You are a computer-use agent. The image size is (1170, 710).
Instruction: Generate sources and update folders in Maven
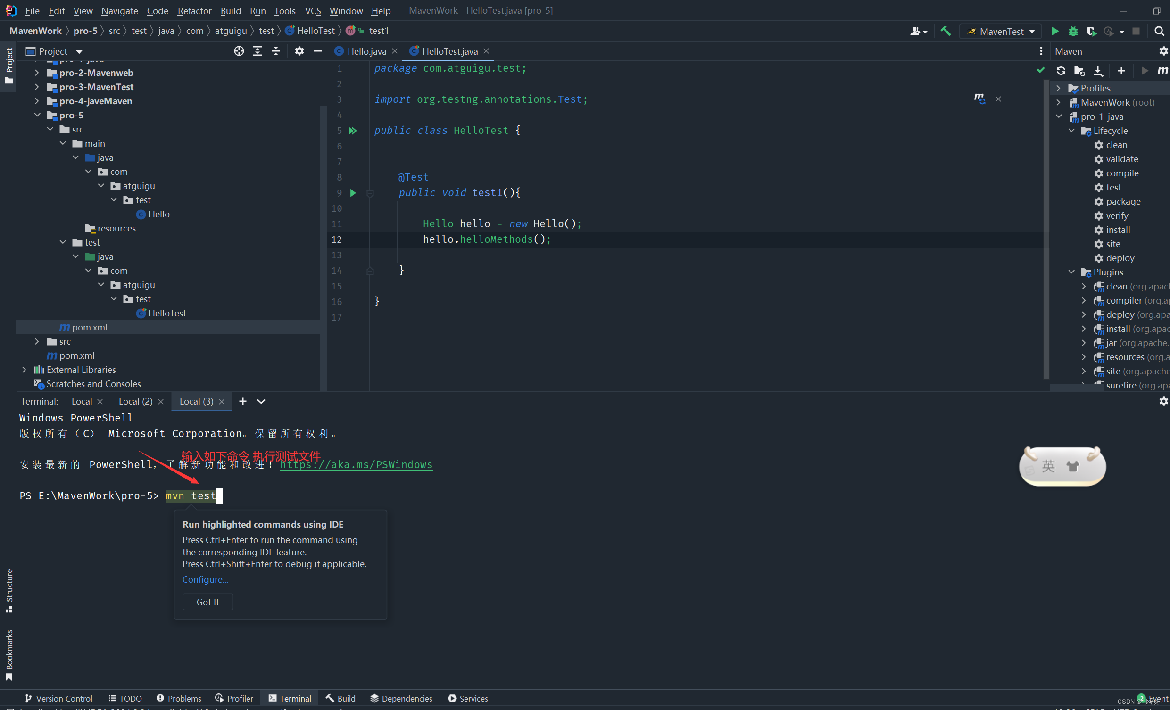(x=1079, y=71)
